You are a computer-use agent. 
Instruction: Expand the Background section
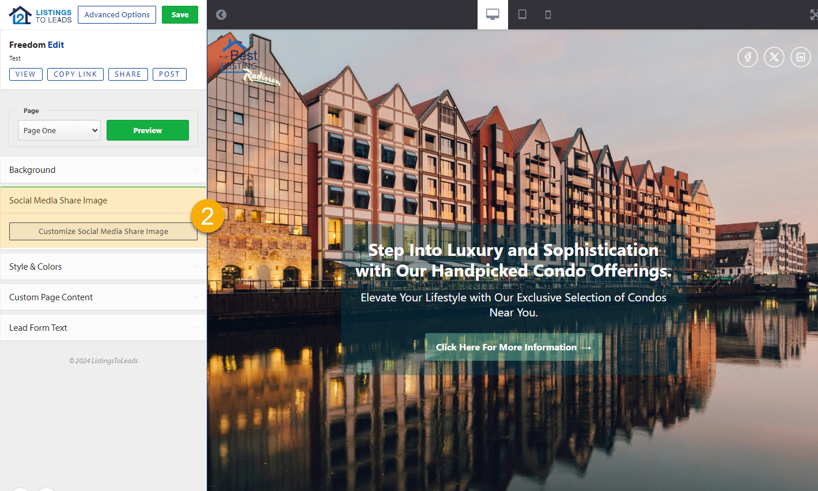click(x=103, y=170)
